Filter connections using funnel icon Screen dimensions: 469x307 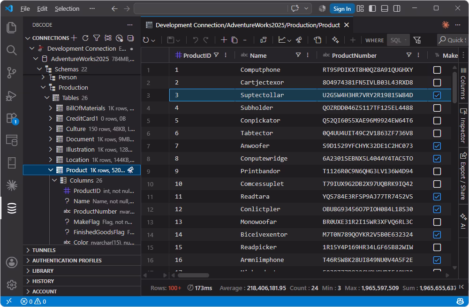97,38
